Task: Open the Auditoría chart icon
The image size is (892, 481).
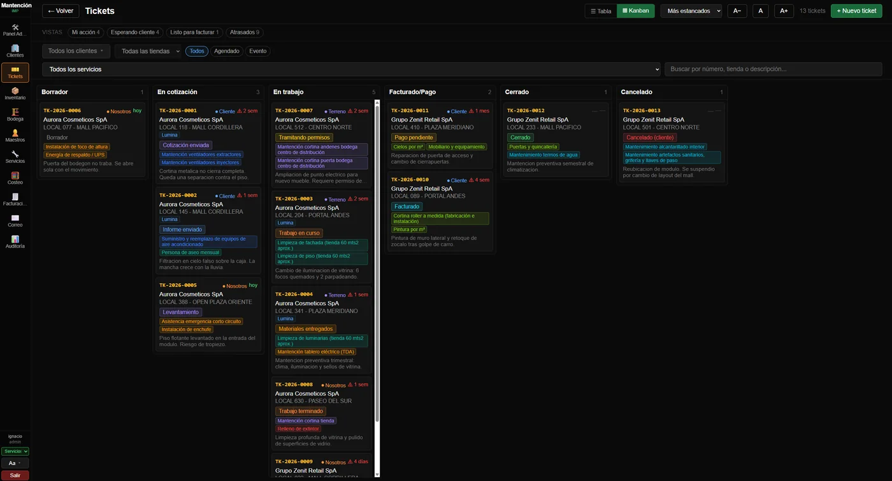Action: [15, 242]
